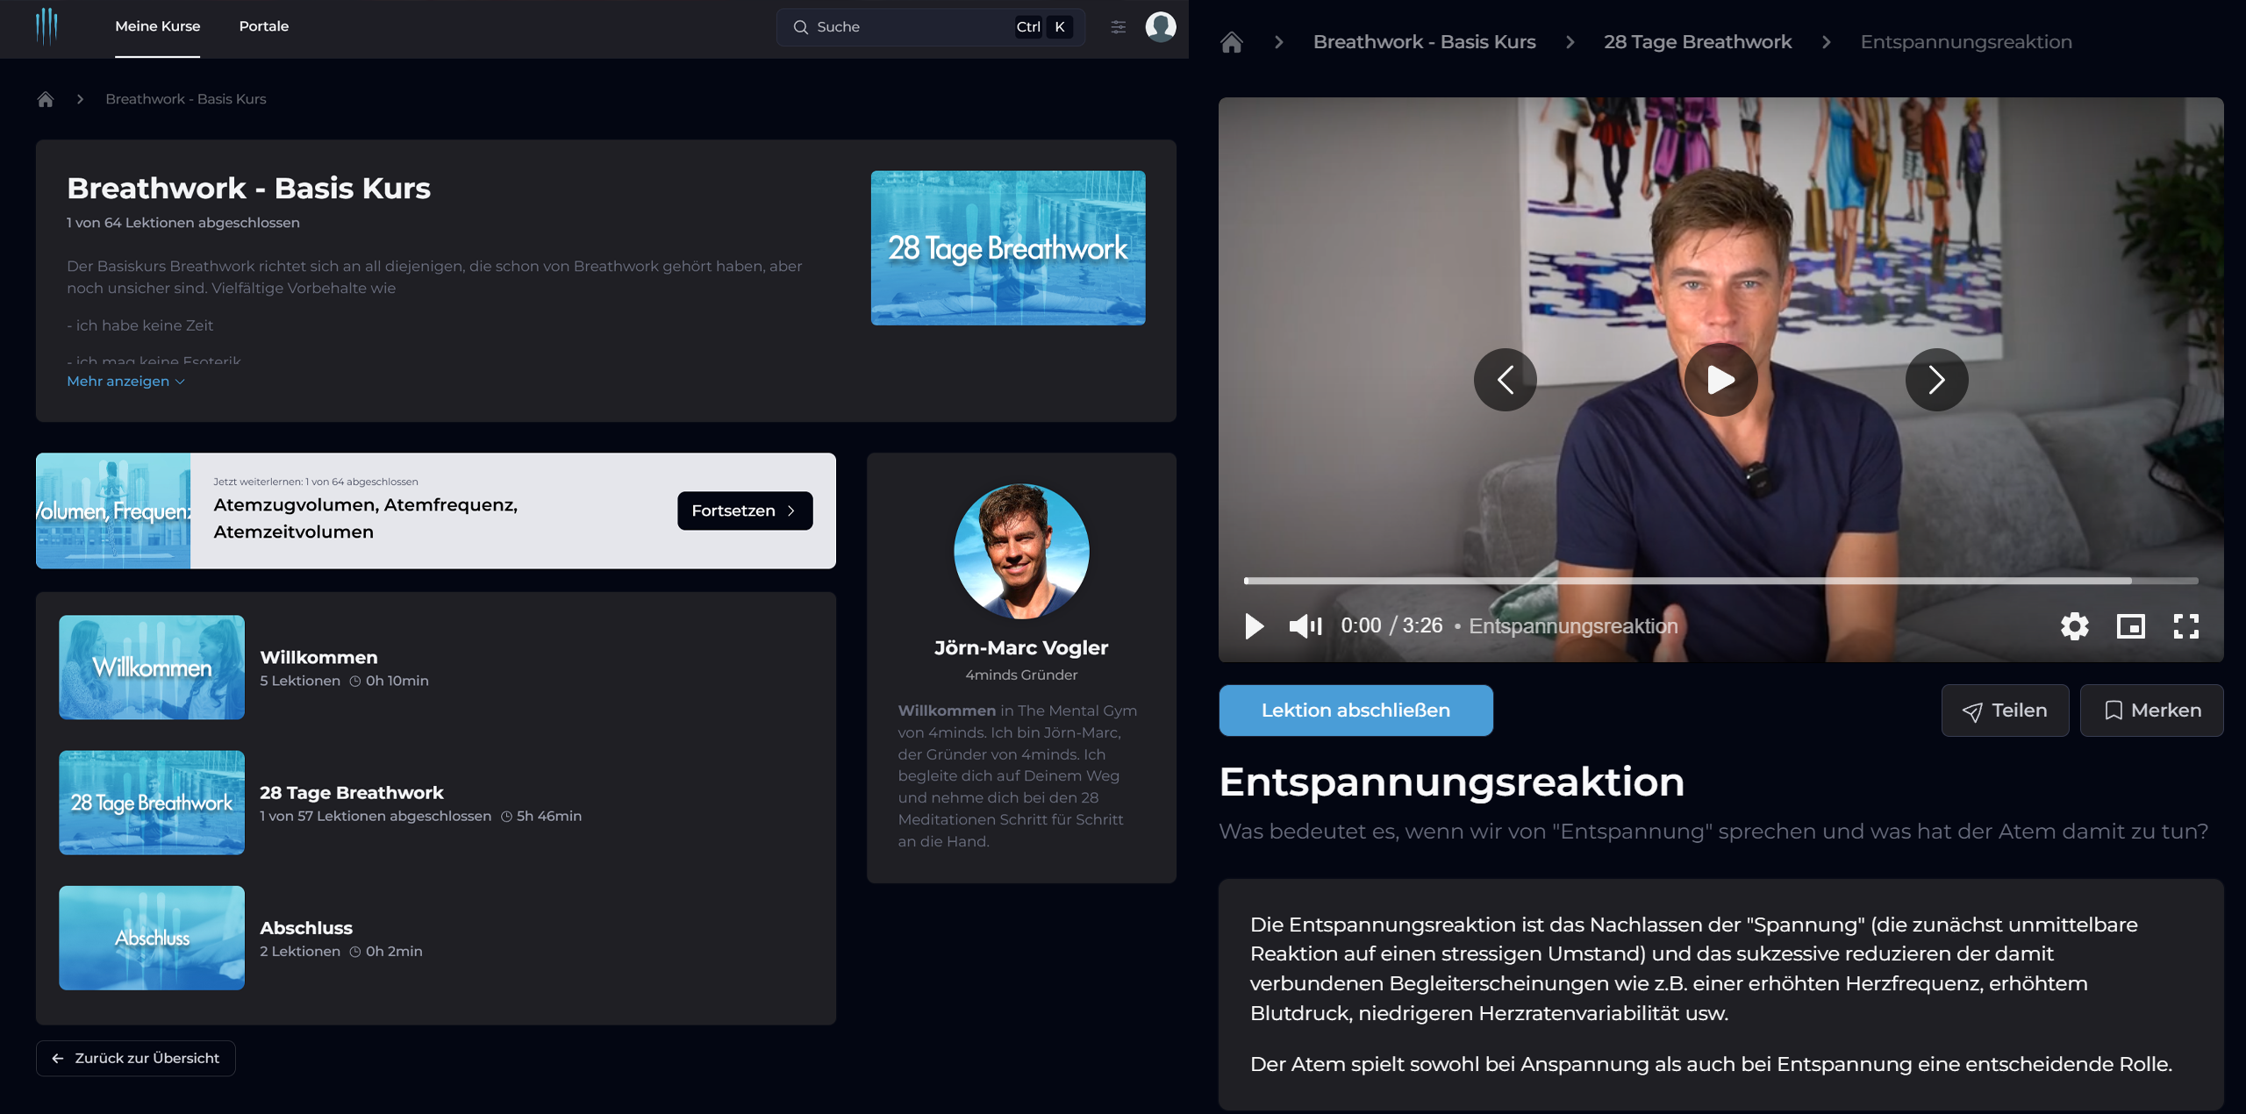Click the clock icon in the 28 Tage Breathwork row
2246x1114 pixels.
pos(506,817)
